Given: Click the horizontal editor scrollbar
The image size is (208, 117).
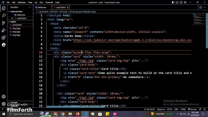Looking at the screenshot, I should 75,107.
